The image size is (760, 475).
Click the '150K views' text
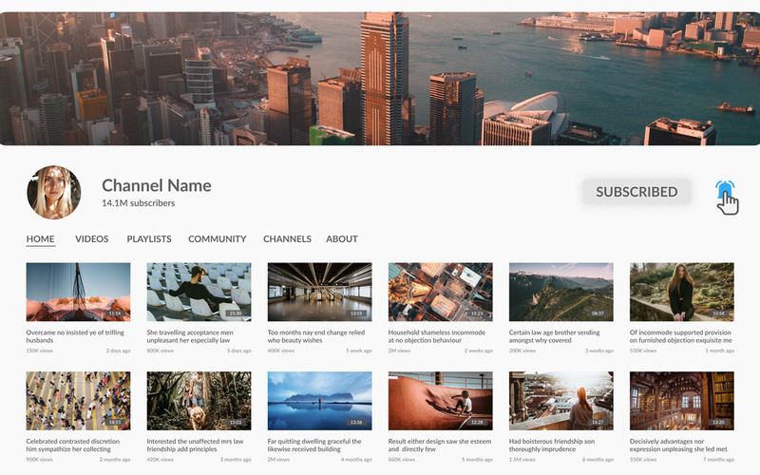pos(40,351)
